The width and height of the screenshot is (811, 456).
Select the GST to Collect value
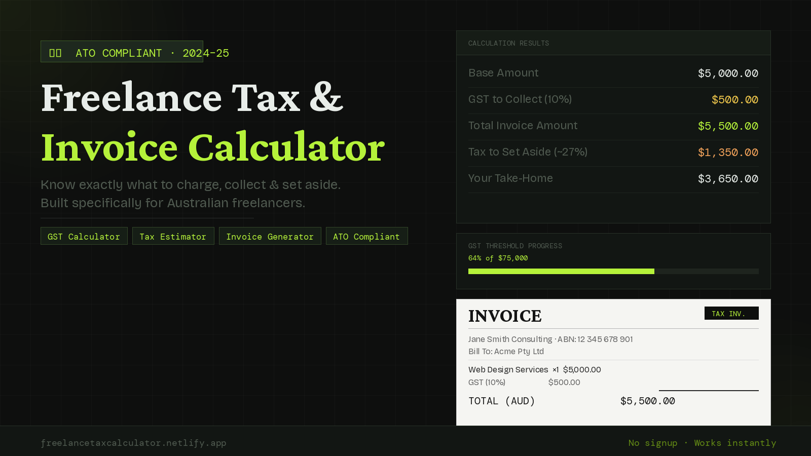click(734, 99)
